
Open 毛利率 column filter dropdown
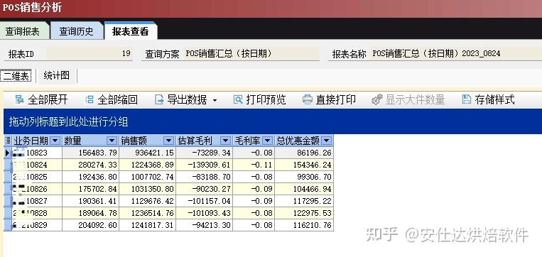pyautogui.click(x=268, y=141)
